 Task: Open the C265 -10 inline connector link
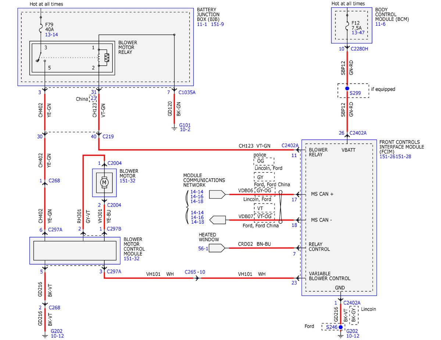(x=195, y=272)
